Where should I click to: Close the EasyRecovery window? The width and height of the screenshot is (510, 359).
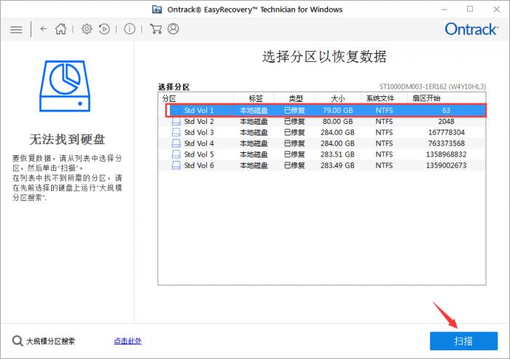tap(496, 9)
